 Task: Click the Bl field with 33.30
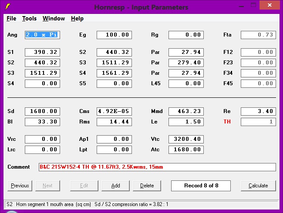[x=42, y=122]
